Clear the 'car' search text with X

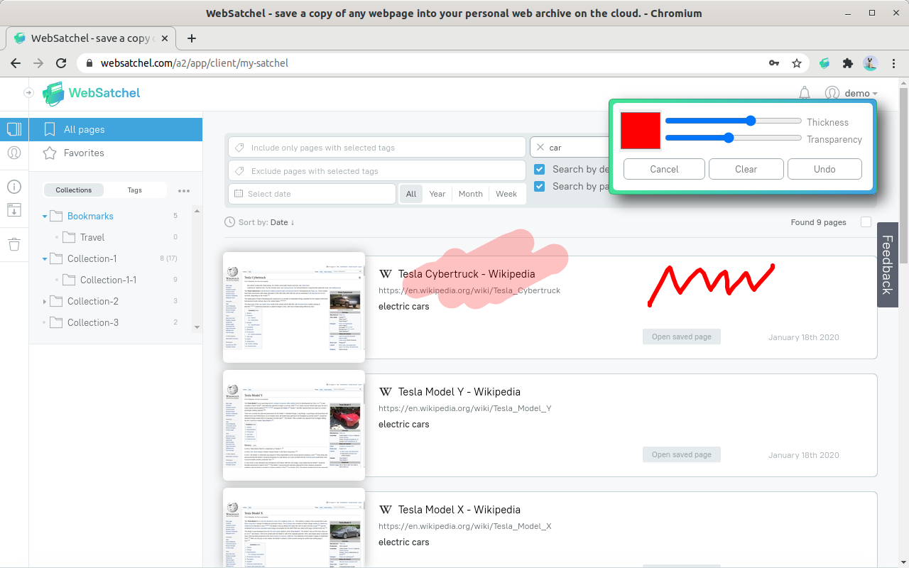(540, 148)
